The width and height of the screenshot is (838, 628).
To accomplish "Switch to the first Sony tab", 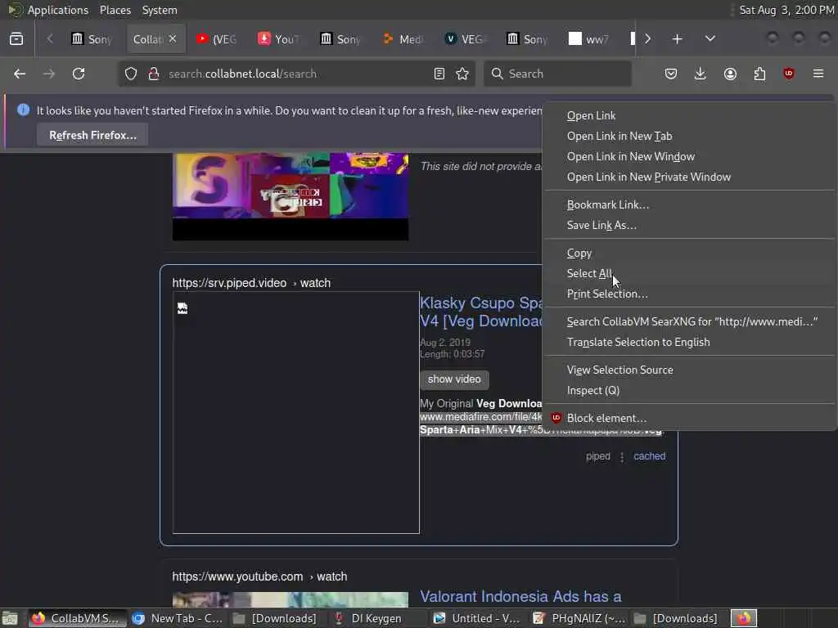I will click(x=92, y=39).
